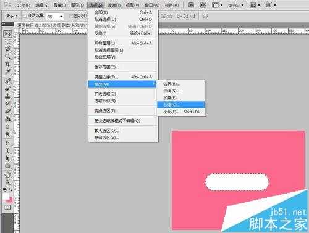The width and height of the screenshot is (309, 233).
Task: Select the Healing Brush tool
Action: tap(7, 81)
